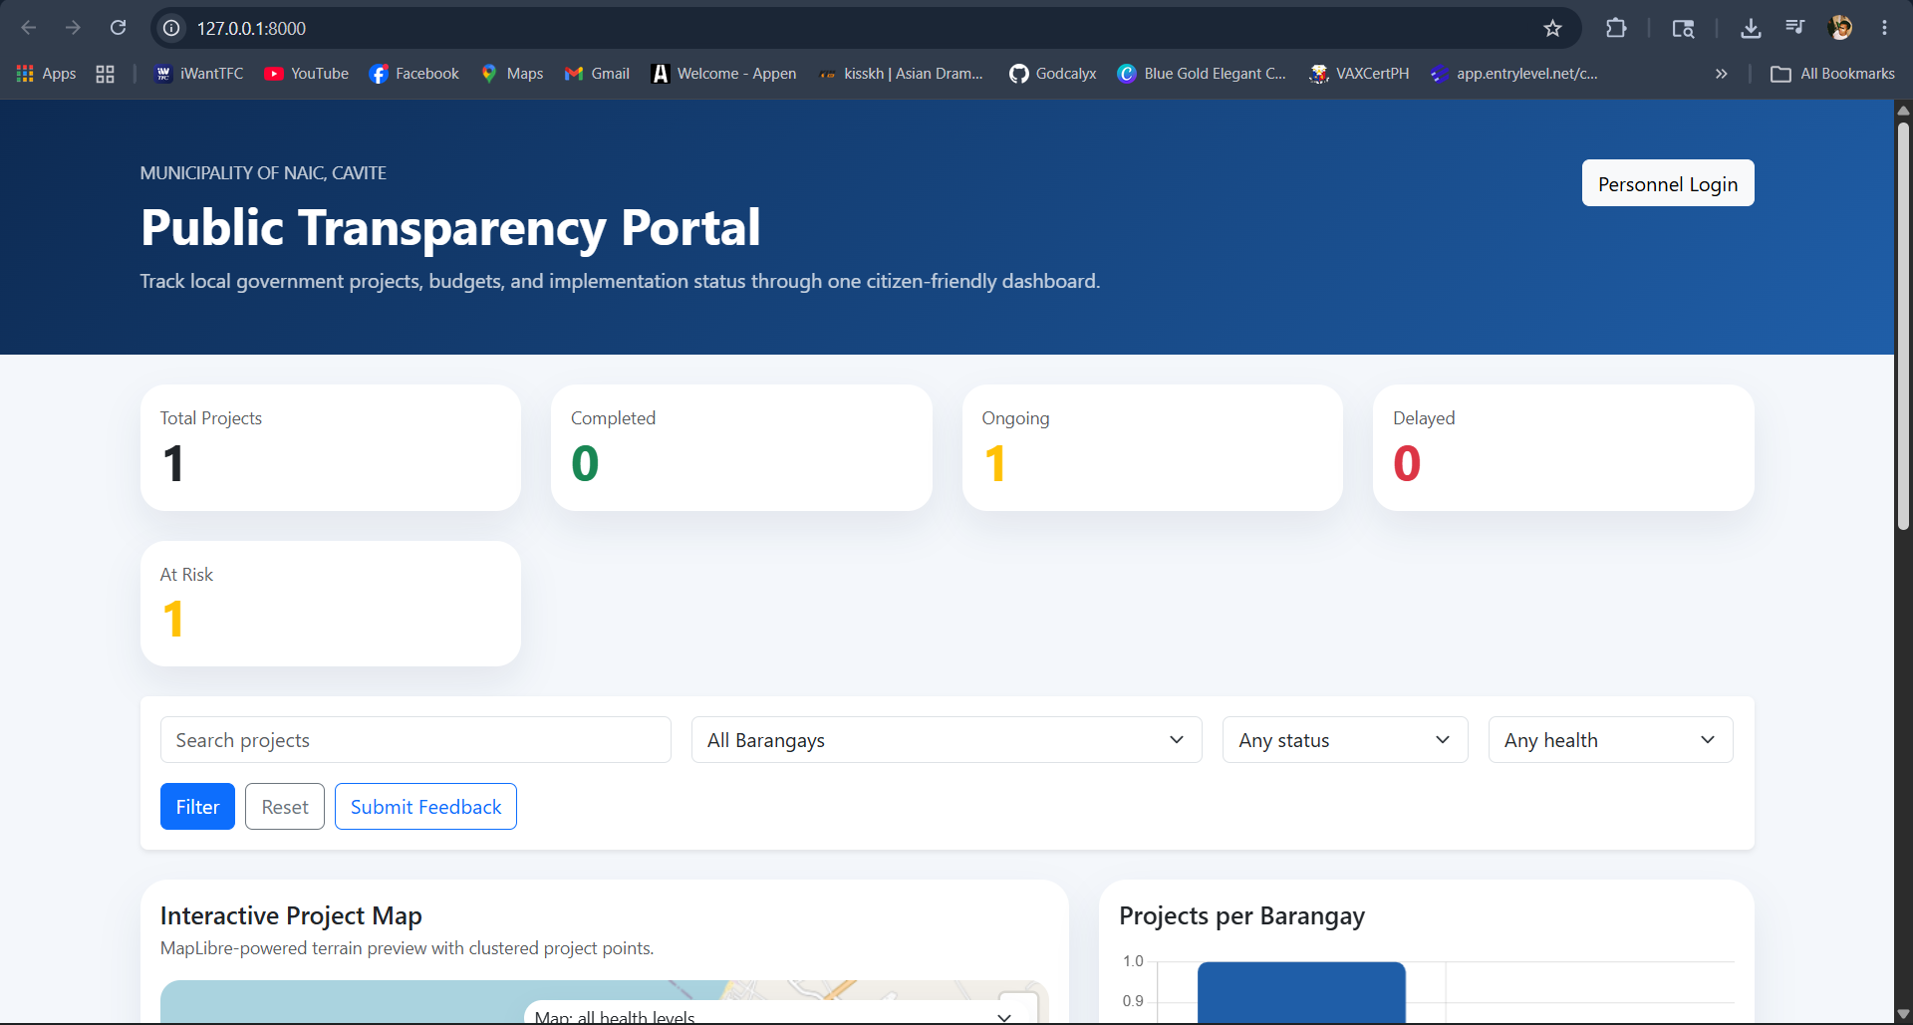
Task: Open the Any status dropdown
Action: point(1345,740)
